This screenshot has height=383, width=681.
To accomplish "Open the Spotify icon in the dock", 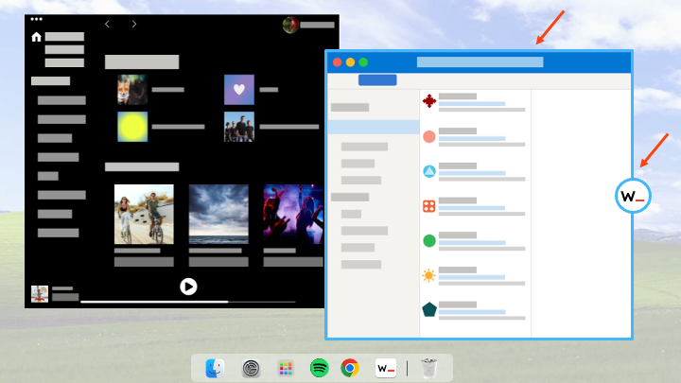I will pyautogui.click(x=320, y=368).
